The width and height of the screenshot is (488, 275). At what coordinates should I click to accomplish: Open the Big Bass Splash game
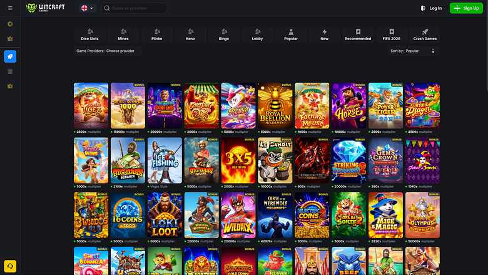click(x=201, y=160)
